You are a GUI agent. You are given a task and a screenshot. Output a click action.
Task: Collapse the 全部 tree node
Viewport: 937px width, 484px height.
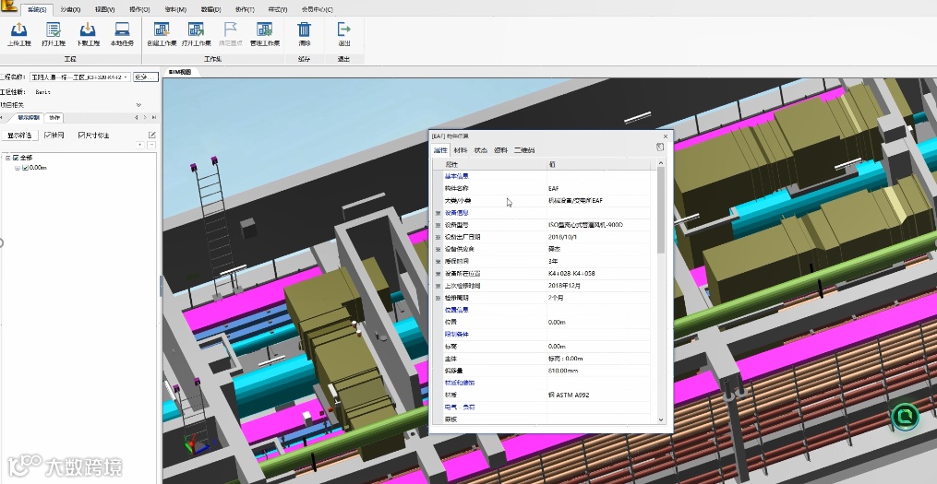point(7,158)
